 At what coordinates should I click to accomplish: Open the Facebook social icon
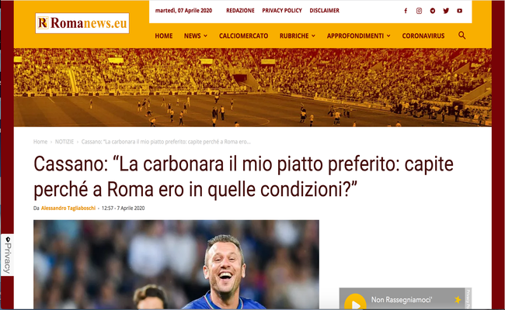[x=406, y=11]
